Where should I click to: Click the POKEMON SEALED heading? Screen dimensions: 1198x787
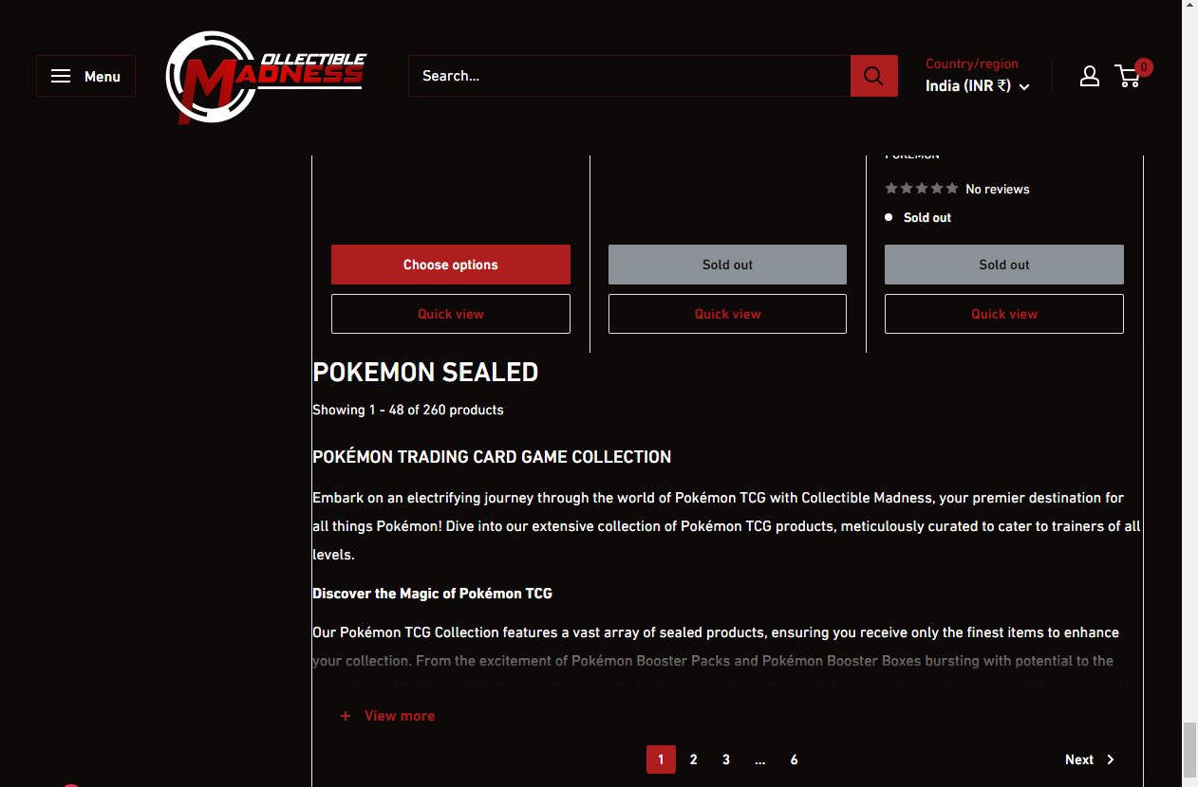[425, 373]
